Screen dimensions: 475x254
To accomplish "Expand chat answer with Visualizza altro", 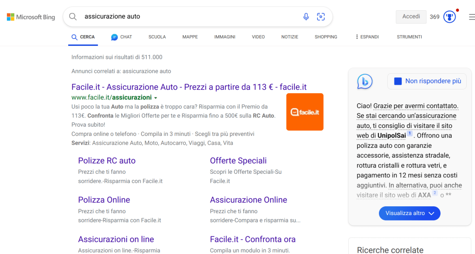I will [410, 213].
